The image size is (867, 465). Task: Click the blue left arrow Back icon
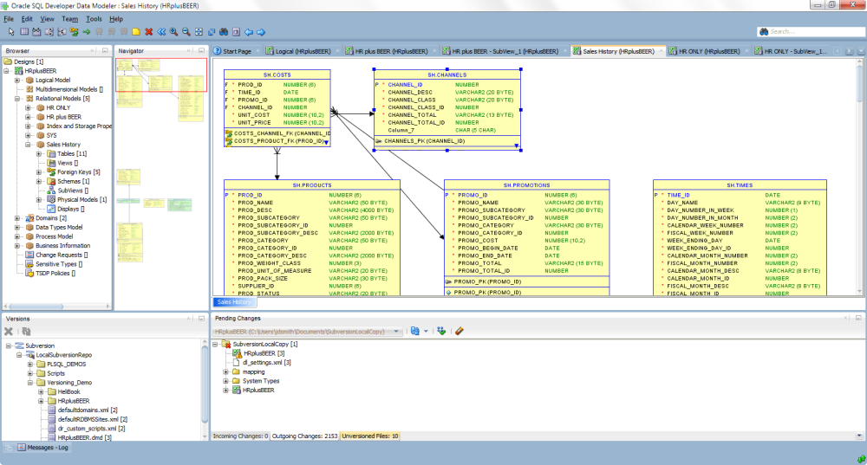(x=249, y=32)
